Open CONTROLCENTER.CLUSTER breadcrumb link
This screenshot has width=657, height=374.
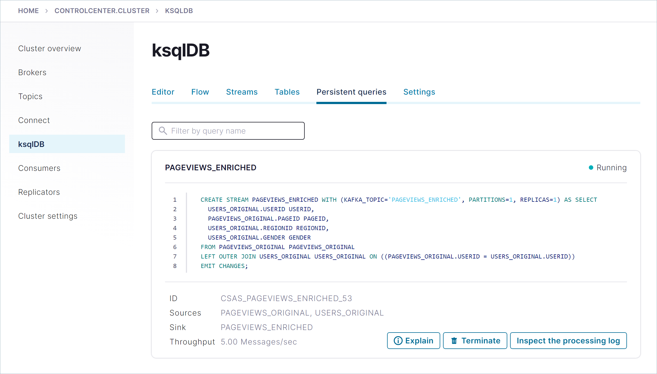[x=102, y=11]
